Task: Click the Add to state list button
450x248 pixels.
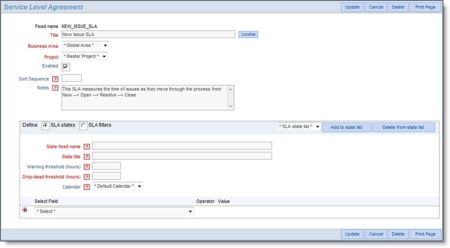Action: pos(346,127)
